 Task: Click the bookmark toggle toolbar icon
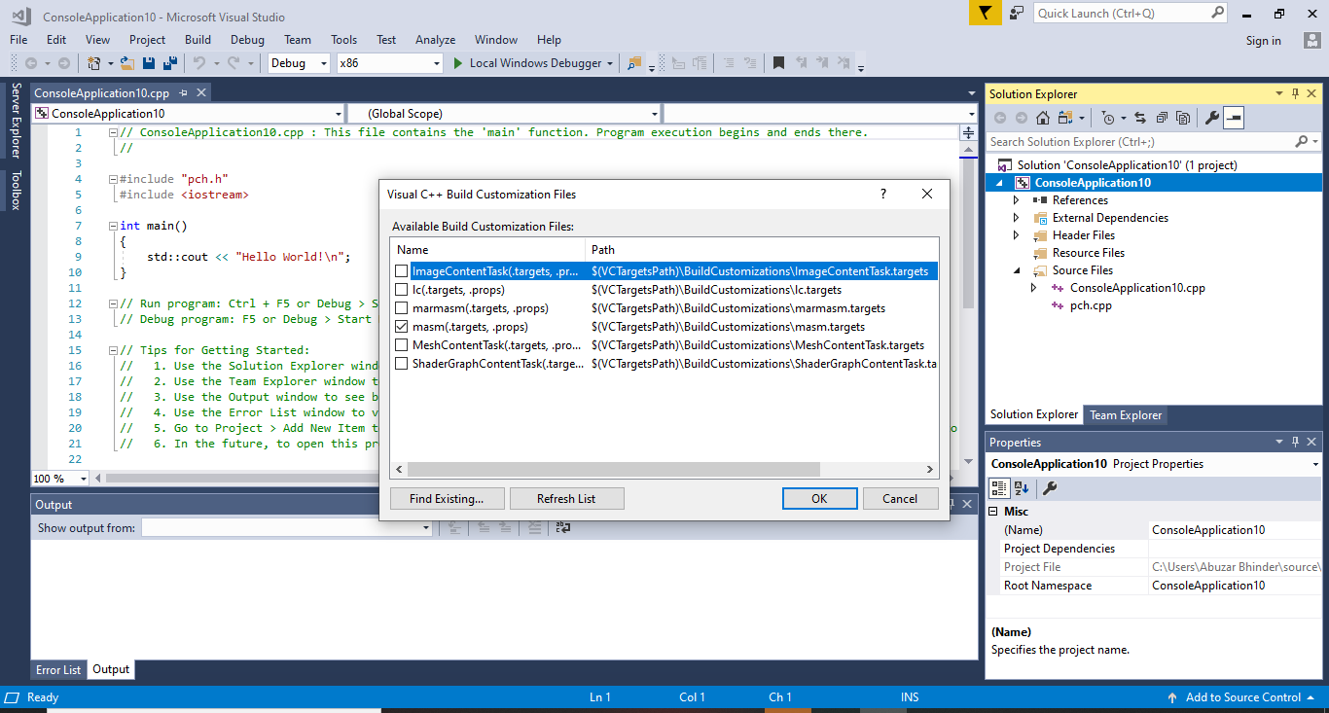pyautogui.click(x=777, y=62)
